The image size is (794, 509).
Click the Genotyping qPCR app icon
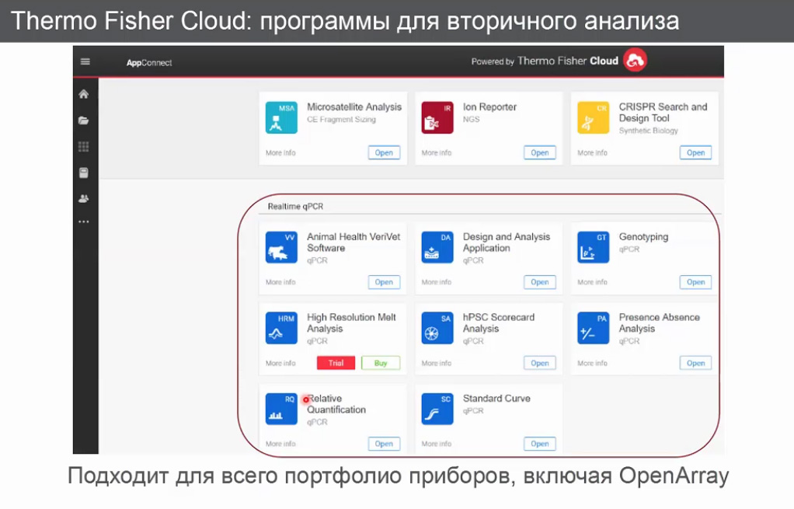point(592,247)
